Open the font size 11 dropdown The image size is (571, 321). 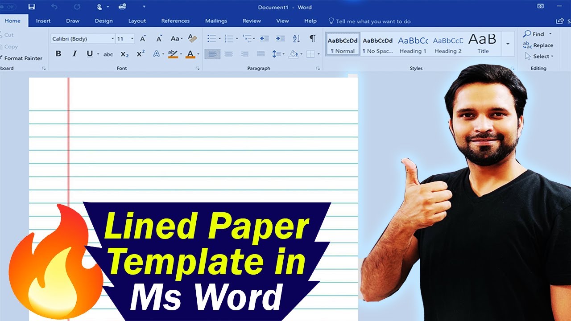[132, 39]
